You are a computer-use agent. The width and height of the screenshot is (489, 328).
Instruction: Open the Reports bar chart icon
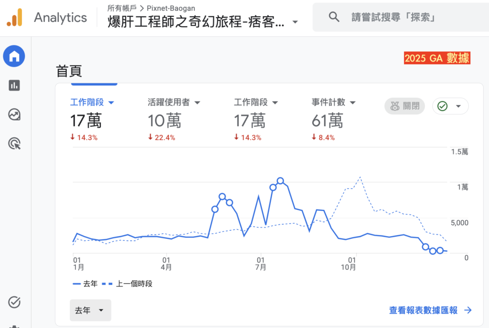14,85
